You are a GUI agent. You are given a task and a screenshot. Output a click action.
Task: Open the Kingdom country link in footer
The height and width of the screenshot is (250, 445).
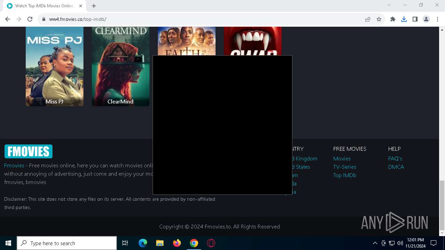pos(305,159)
